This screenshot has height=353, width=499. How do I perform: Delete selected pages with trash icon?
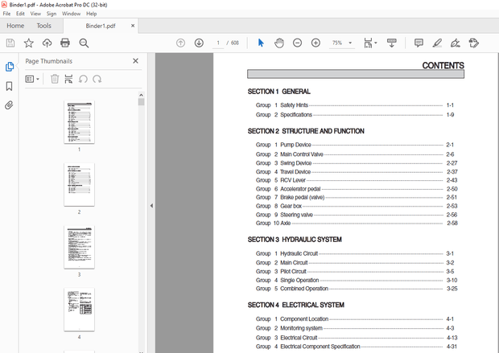[x=55, y=79]
